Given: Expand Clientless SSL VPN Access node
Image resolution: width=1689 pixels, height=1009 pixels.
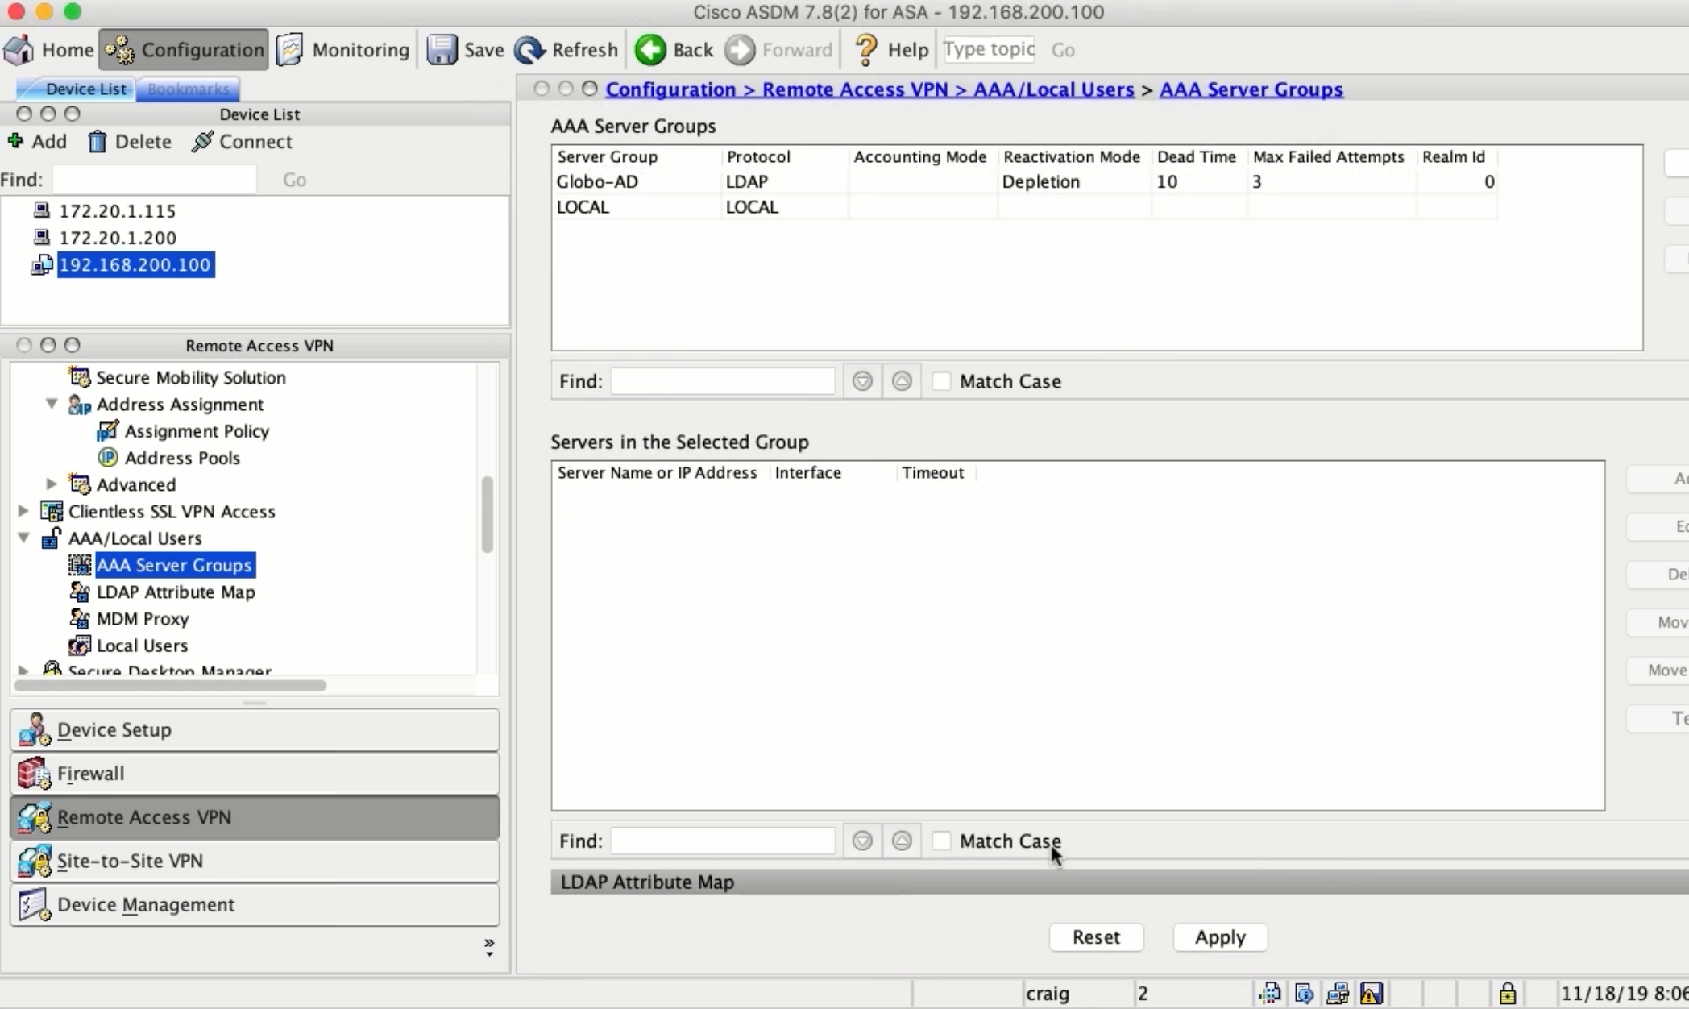Looking at the screenshot, I should click(23, 511).
